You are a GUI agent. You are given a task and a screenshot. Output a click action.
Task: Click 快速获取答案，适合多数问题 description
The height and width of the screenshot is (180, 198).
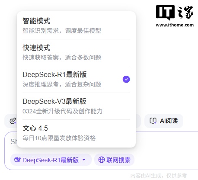coord(62,58)
